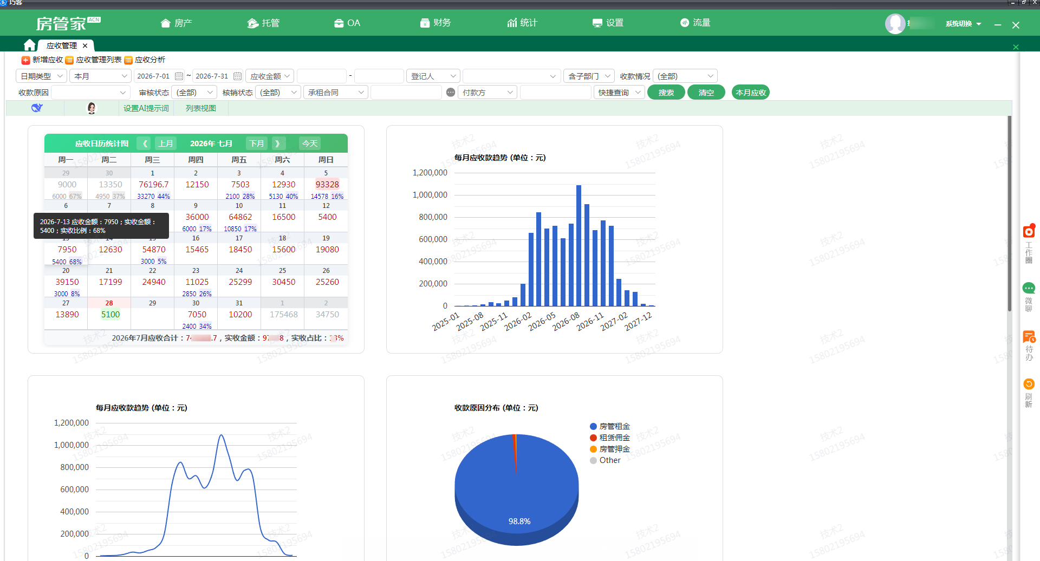Open the 房产 property menu
This screenshot has height=561, width=1040.
[177, 23]
